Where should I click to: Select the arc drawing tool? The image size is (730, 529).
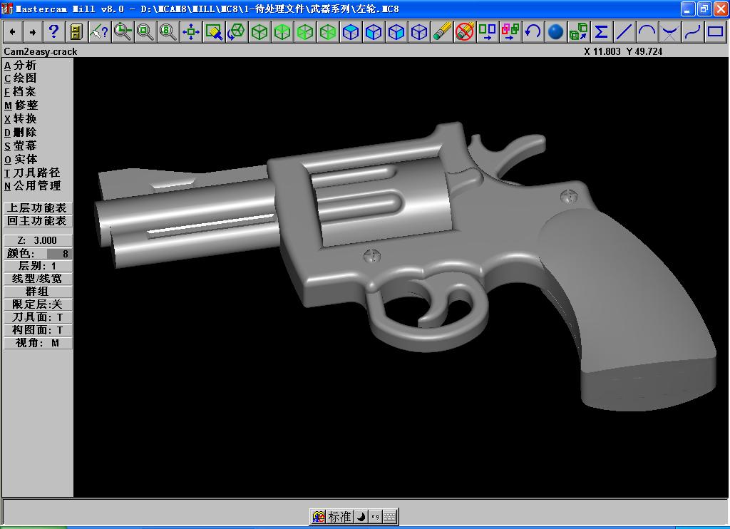647,32
